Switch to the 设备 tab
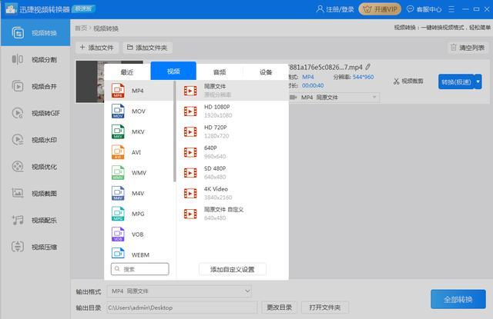Image resolution: width=493 pixels, height=319 pixels. 266,72
